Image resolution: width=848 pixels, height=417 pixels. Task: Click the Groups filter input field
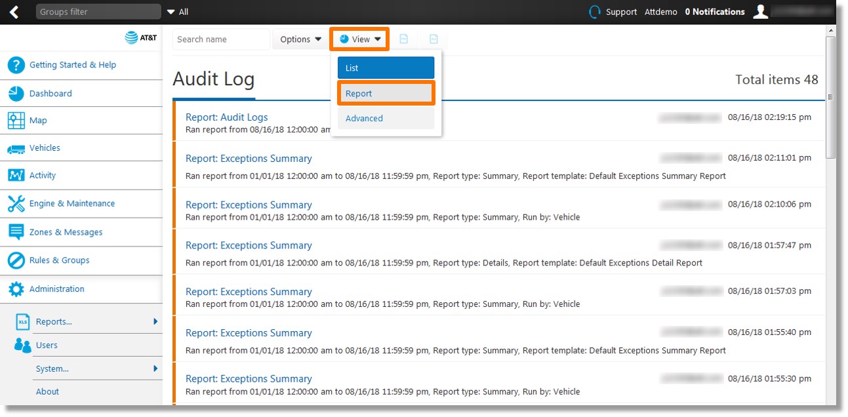[98, 12]
